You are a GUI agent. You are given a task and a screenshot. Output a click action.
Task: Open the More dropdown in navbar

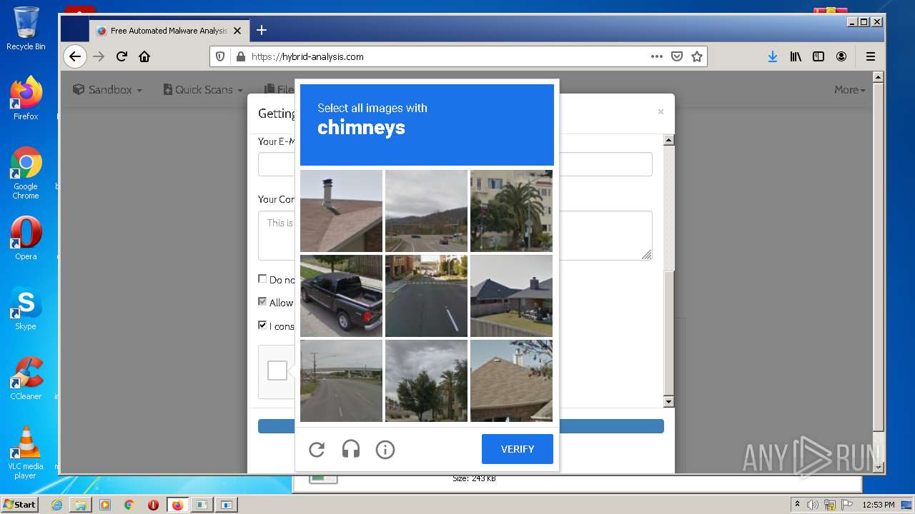pyautogui.click(x=850, y=89)
